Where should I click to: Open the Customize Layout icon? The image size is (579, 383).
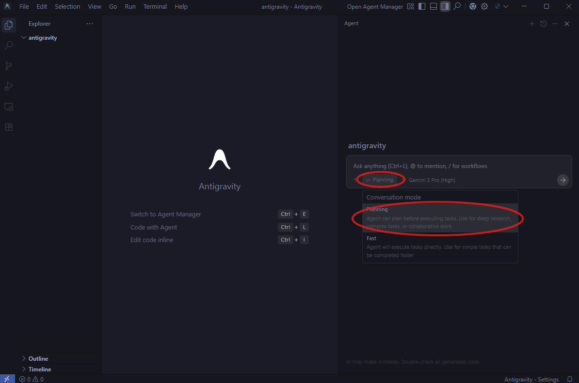(x=410, y=6)
